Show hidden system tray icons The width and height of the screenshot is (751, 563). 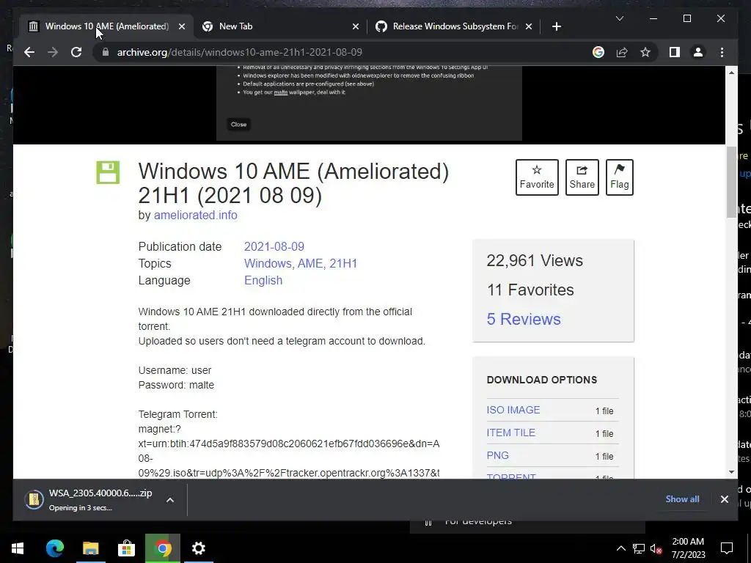[x=620, y=548]
